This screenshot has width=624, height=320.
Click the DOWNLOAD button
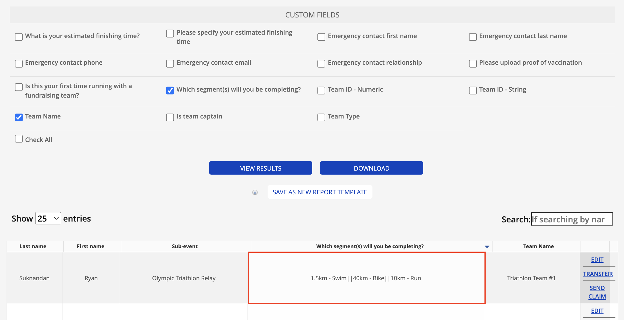(371, 168)
